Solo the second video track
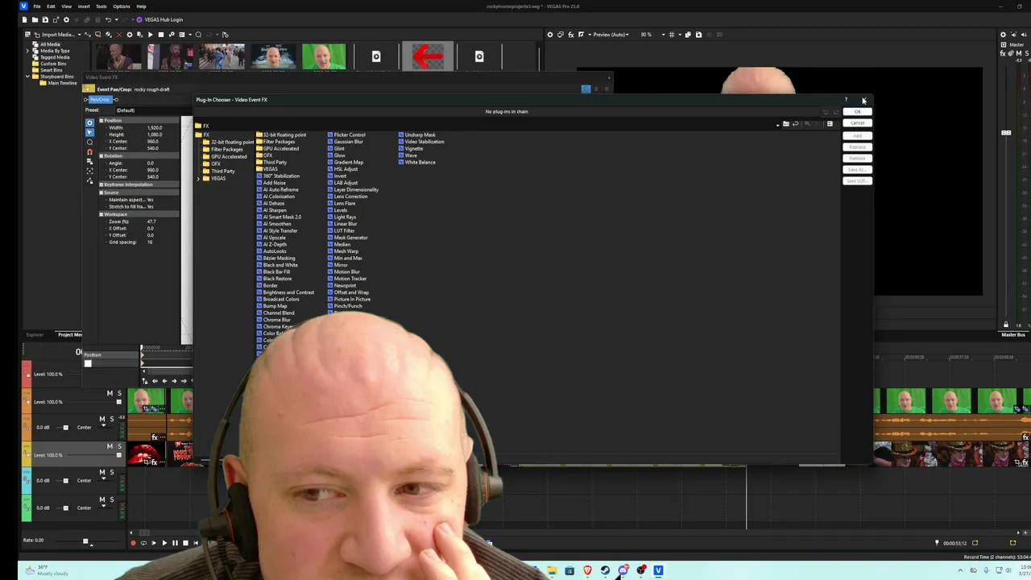 pos(119,446)
